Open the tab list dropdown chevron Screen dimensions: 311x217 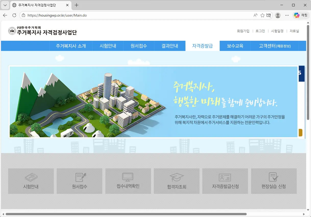(x=5, y=5)
